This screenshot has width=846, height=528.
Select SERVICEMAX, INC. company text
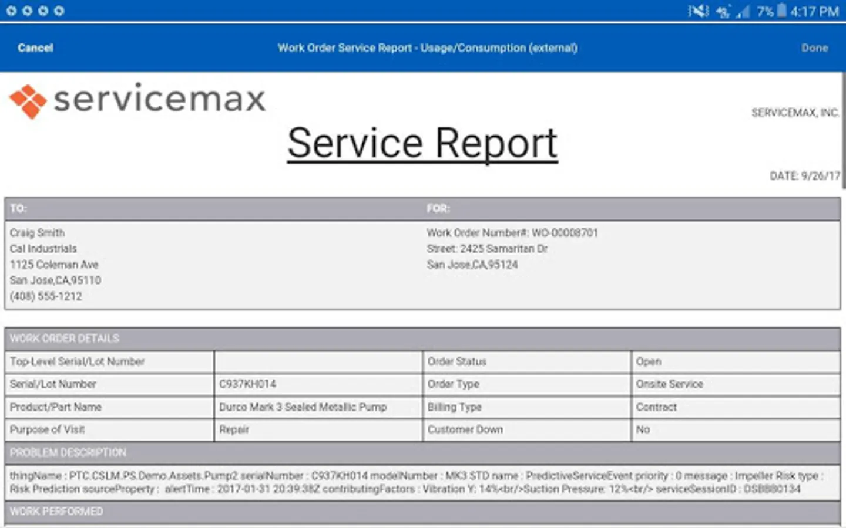(795, 113)
